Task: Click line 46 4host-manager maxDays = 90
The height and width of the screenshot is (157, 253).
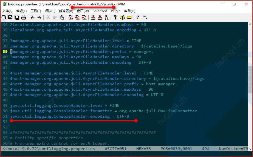Action: (82, 90)
